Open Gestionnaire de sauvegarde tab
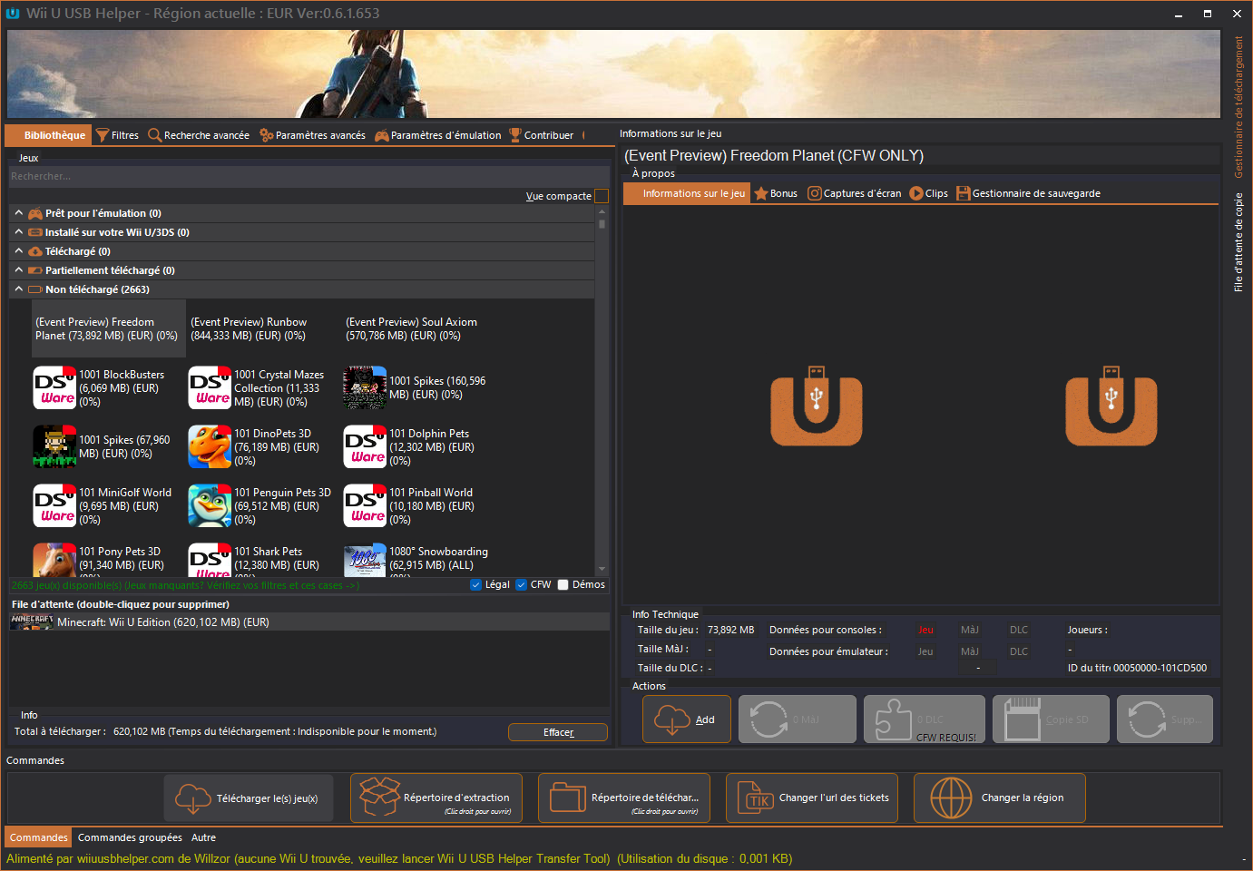The width and height of the screenshot is (1253, 871). [x=1028, y=193]
